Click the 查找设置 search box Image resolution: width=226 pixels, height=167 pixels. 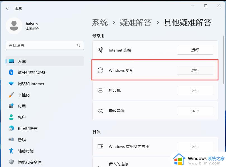[45, 45]
